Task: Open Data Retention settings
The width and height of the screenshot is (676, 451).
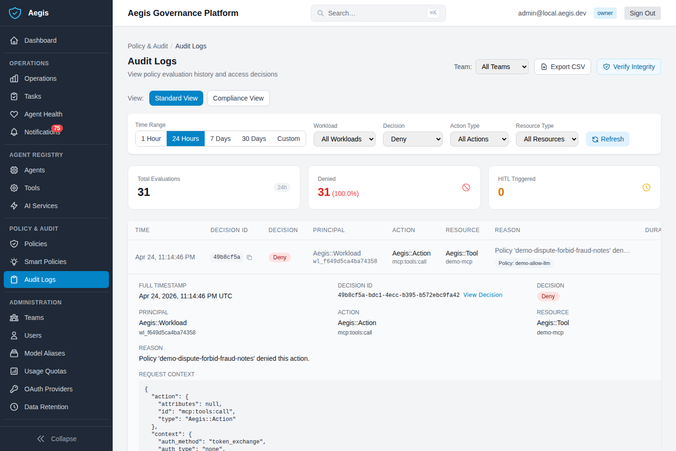Action: (x=46, y=407)
